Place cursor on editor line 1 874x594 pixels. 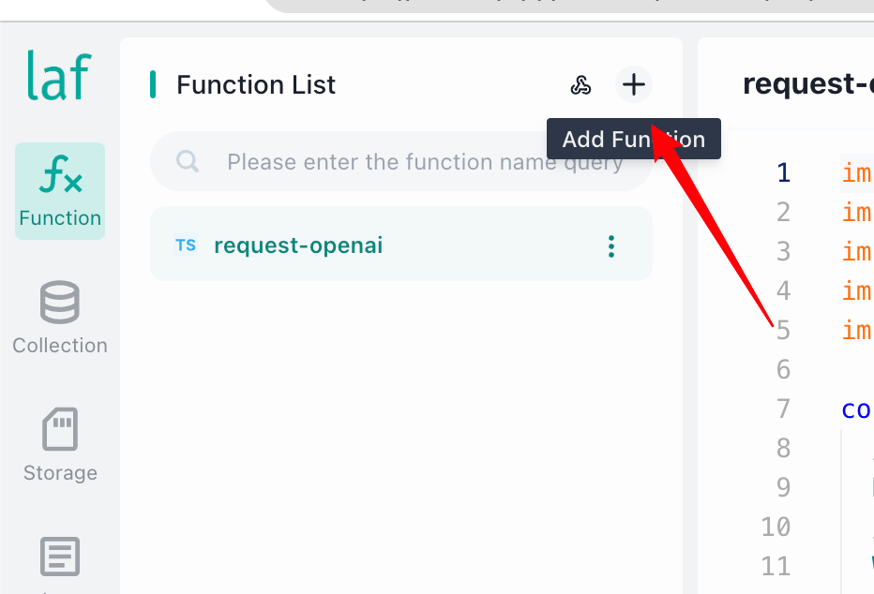tap(857, 173)
